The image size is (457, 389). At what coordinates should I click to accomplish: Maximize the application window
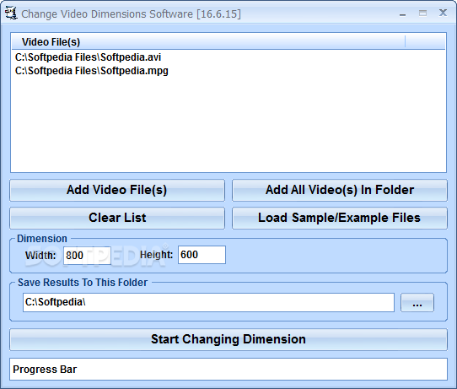tap(423, 14)
